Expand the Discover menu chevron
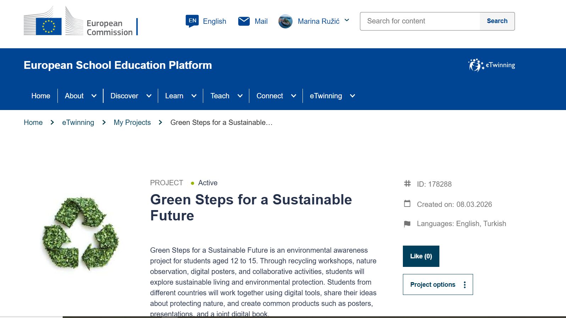Screen dimensions: 566x318 pyautogui.click(x=149, y=96)
